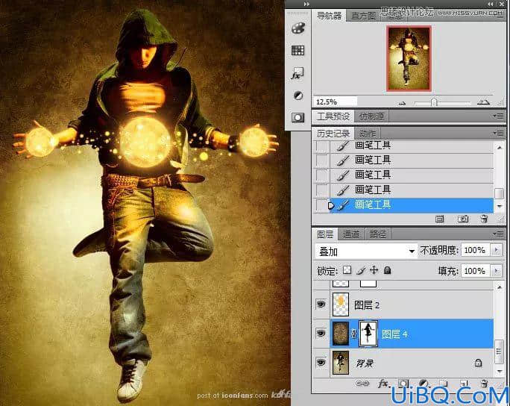Click the Navigator zoom out icon
This screenshot has width=510, height=406.
pyautogui.click(x=402, y=103)
